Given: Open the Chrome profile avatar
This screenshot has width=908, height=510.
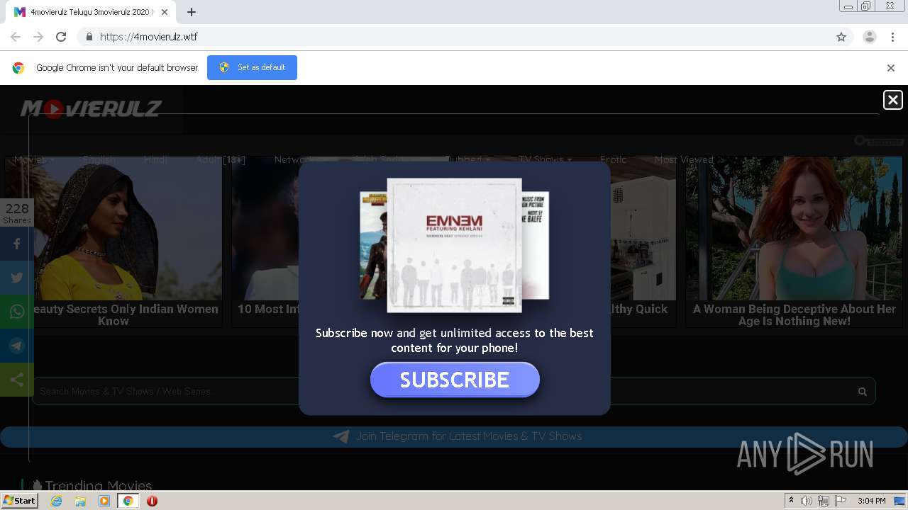Looking at the screenshot, I should click(870, 37).
